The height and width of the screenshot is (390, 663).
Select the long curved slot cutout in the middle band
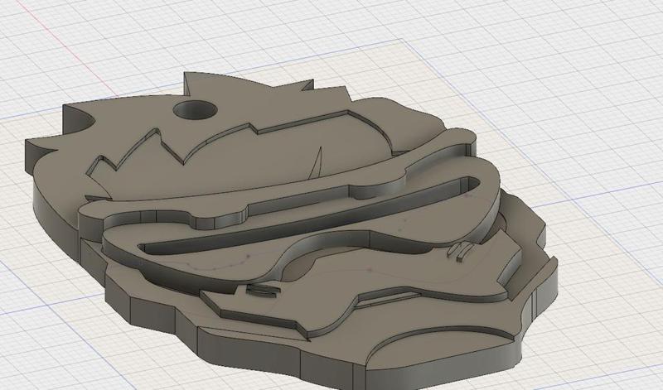(310, 215)
